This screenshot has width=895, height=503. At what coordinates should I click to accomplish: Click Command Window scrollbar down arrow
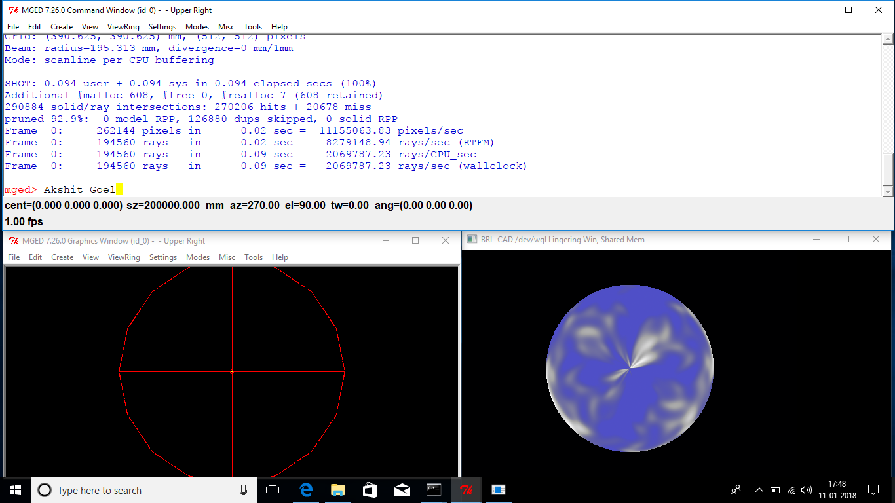pyautogui.click(x=888, y=191)
